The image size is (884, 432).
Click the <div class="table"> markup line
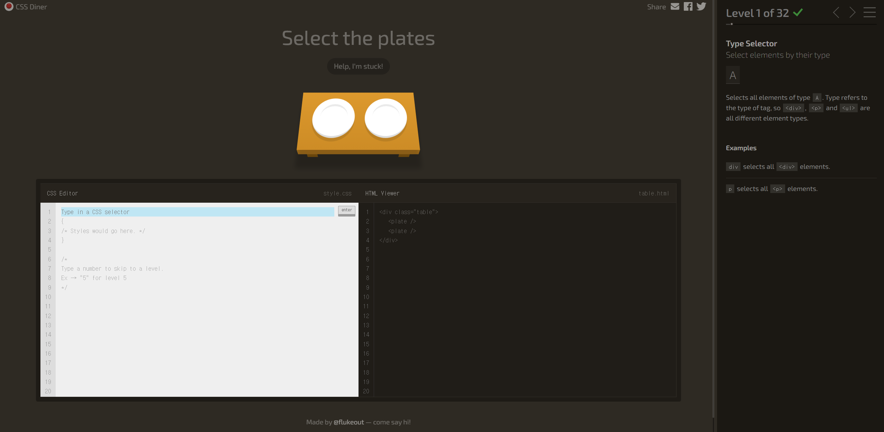pyautogui.click(x=409, y=212)
